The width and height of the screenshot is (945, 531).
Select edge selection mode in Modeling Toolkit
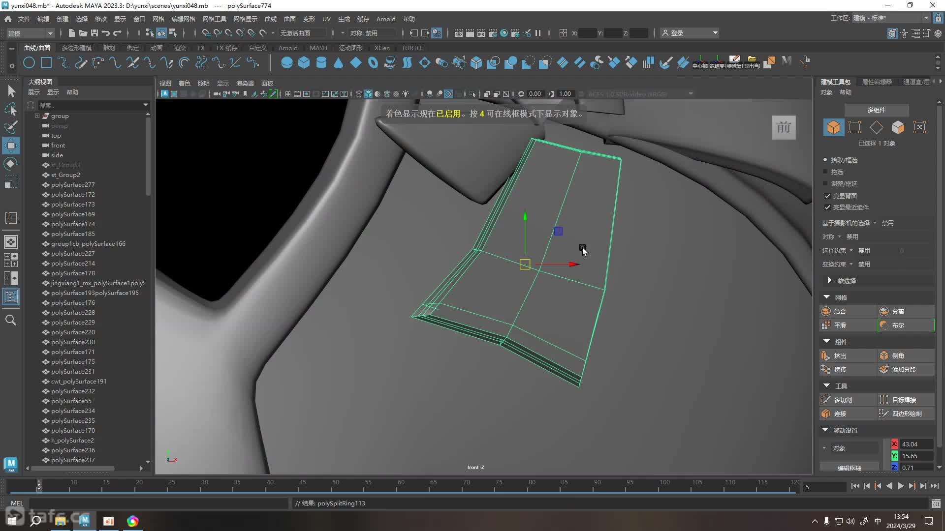(876, 127)
